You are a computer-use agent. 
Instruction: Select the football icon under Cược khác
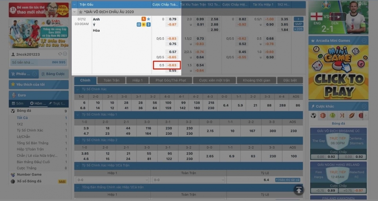tap(313, 116)
